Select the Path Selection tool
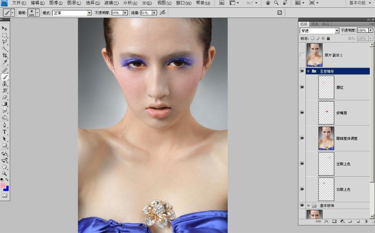The width and height of the screenshot is (375, 233). click(4, 139)
